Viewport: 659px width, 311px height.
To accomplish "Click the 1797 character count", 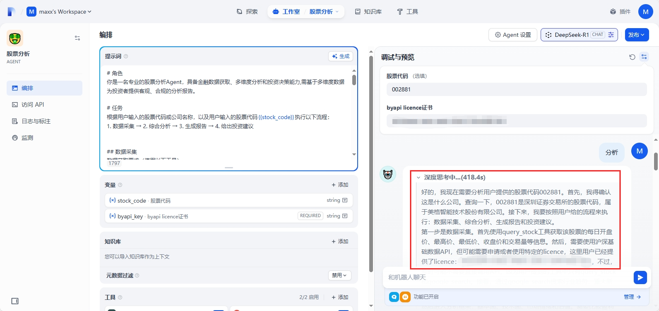I will click(114, 163).
